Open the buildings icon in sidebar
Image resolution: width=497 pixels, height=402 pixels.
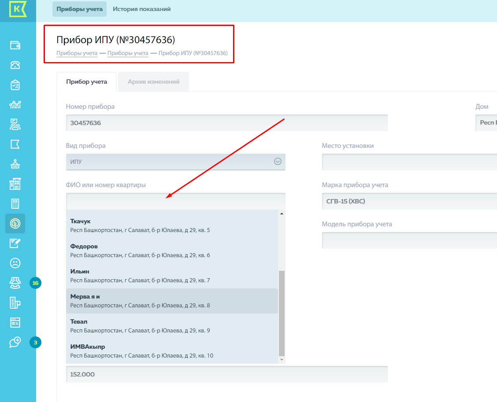15,184
